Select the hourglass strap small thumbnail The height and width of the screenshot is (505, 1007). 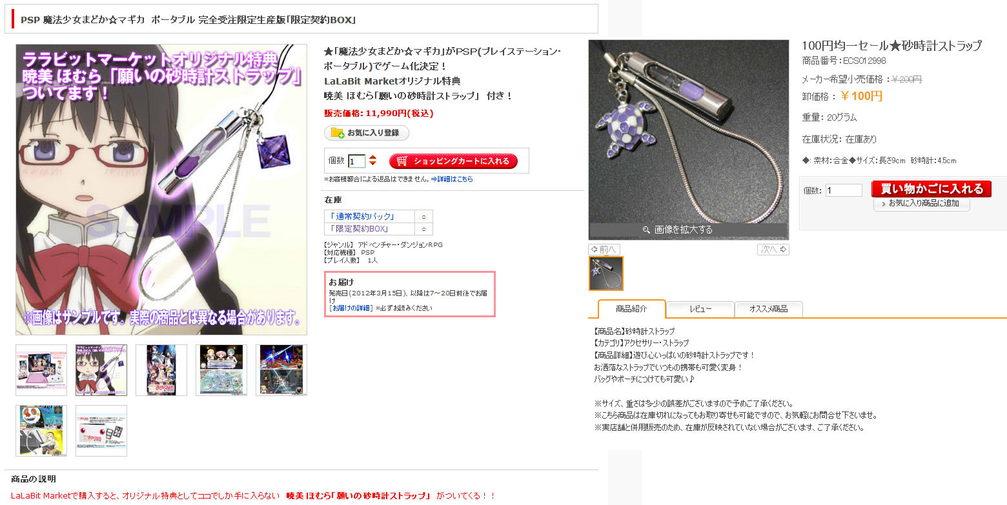pyautogui.click(x=606, y=273)
